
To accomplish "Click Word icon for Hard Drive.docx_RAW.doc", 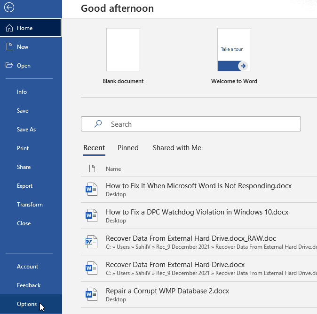I will coord(91,242).
